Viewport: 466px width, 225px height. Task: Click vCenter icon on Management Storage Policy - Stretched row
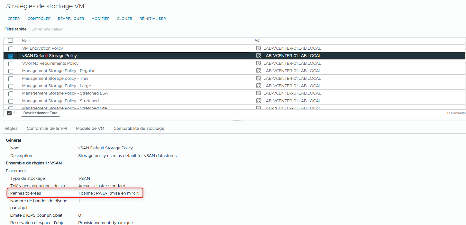pos(259,100)
